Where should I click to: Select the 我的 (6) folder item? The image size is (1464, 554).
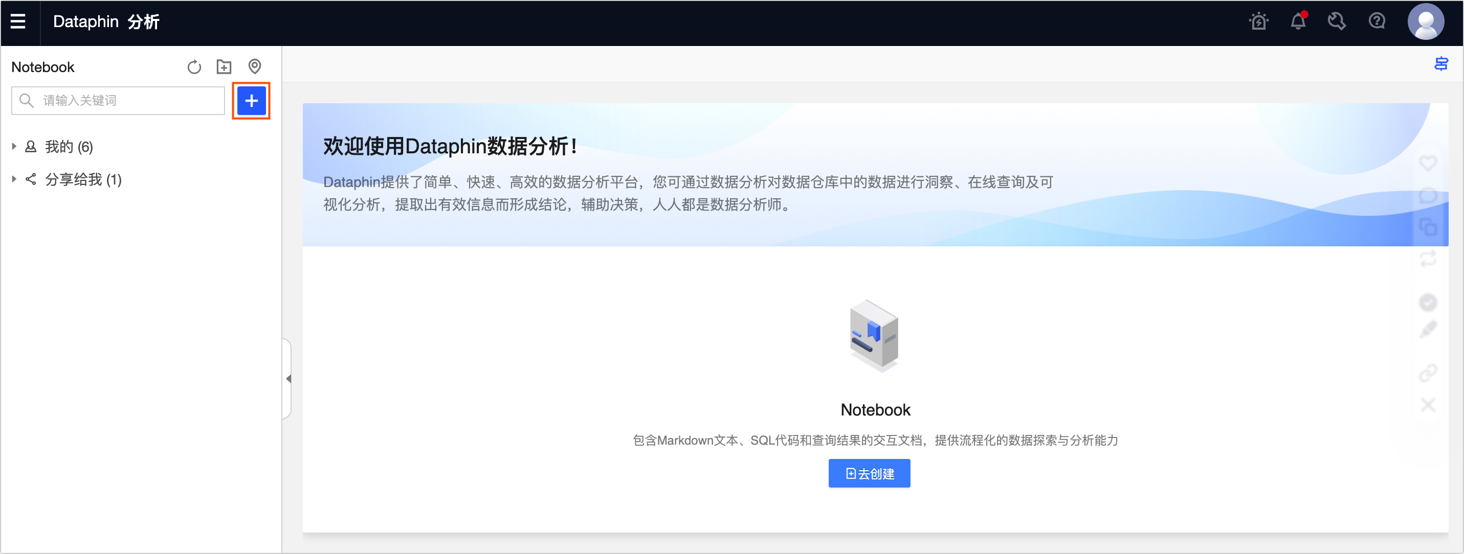(69, 147)
